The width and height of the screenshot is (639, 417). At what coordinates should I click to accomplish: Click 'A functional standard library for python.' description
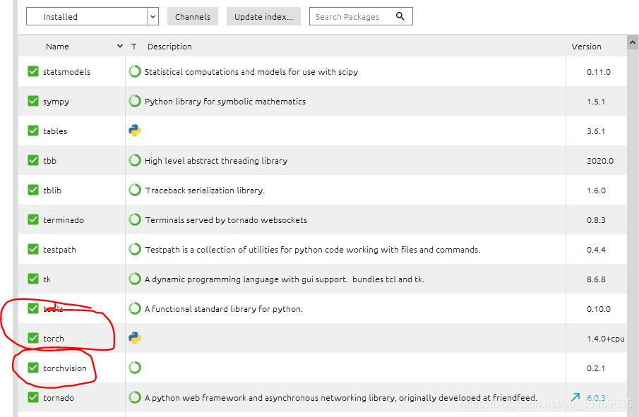pos(224,309)
